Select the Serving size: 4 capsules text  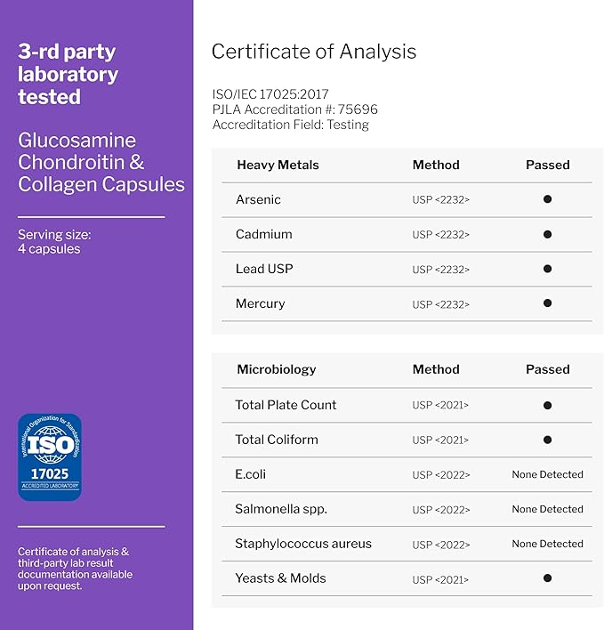[x=54, y=242]
